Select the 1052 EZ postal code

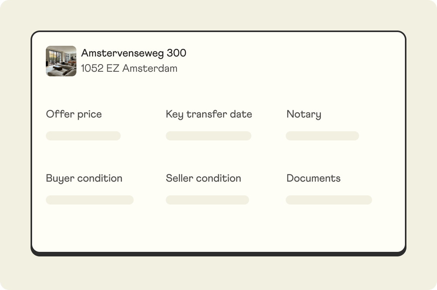tap(100, 69)
